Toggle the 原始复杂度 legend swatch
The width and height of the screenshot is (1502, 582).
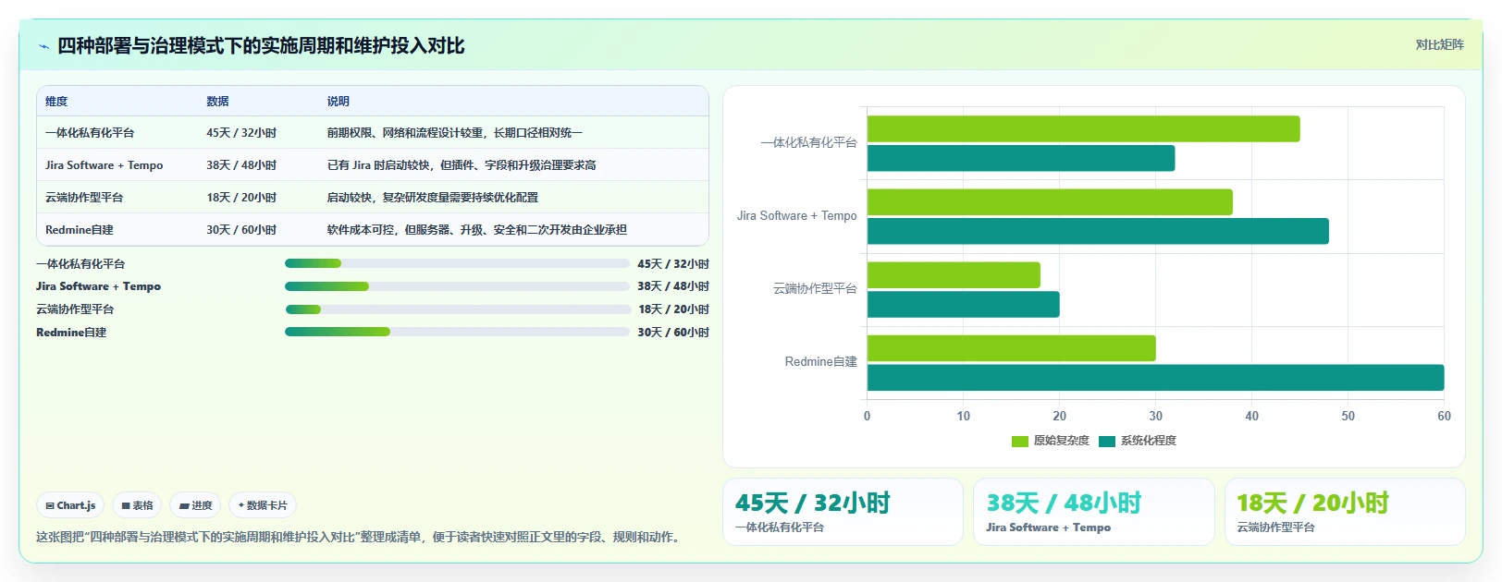click(1020, 442)
